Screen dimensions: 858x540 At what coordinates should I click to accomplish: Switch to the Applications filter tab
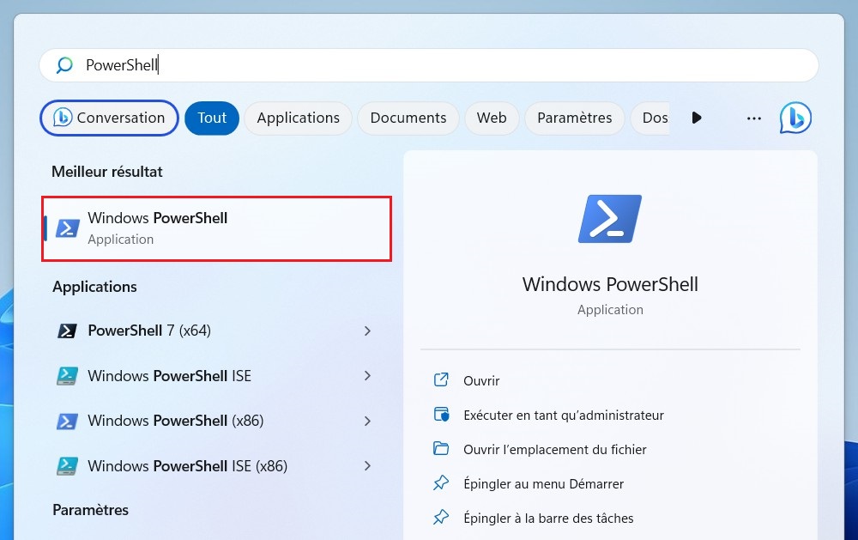[x=299, y=118]
